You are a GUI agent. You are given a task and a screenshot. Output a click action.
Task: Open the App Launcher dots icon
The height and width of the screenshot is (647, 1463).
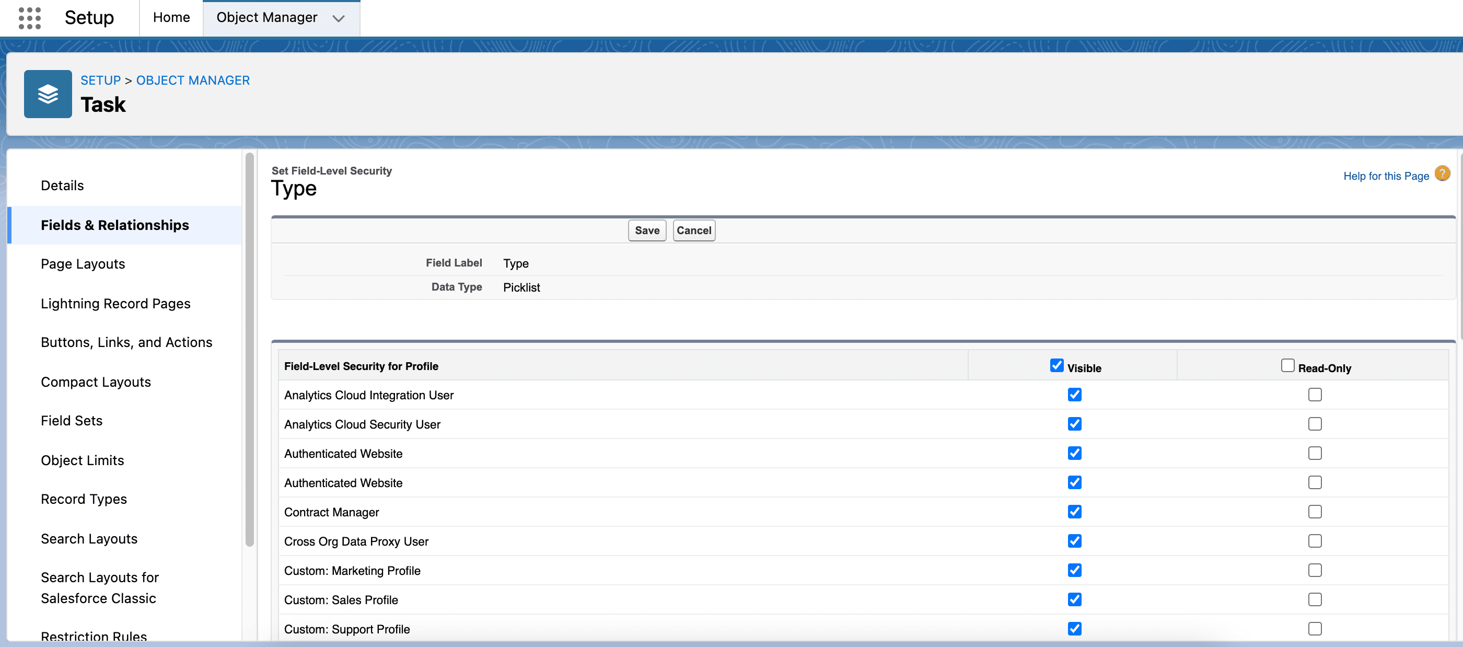30,18
